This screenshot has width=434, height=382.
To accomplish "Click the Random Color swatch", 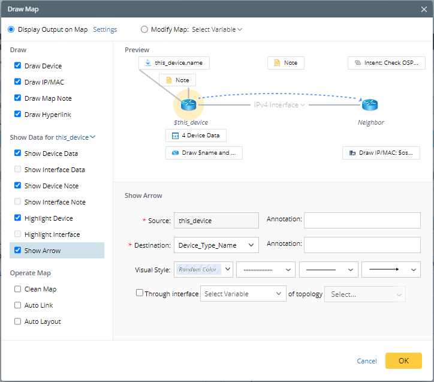I will (x=197, y=270).
